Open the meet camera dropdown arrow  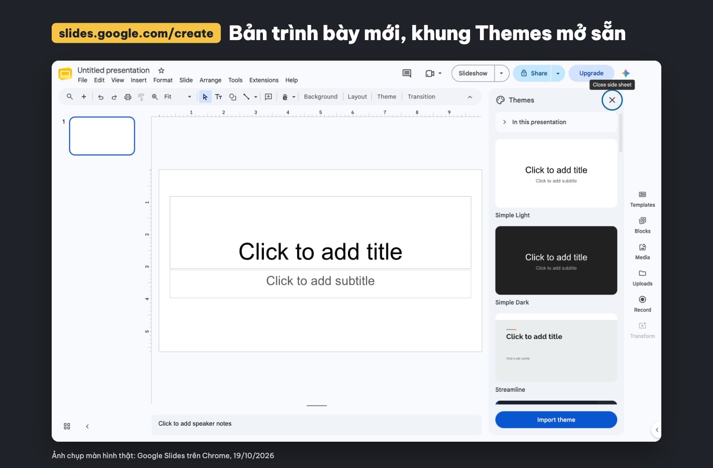click(x=440, y=74)
